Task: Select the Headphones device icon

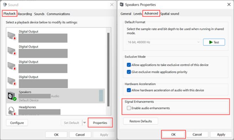Action: coord(12,111)
